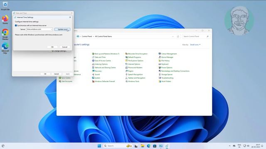Click OK in Internet Time Settings

[x=52, y=47]
